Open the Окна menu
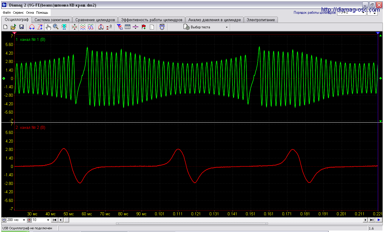The image size is (384, 232). pyautogui.click(x=30, y=13)
